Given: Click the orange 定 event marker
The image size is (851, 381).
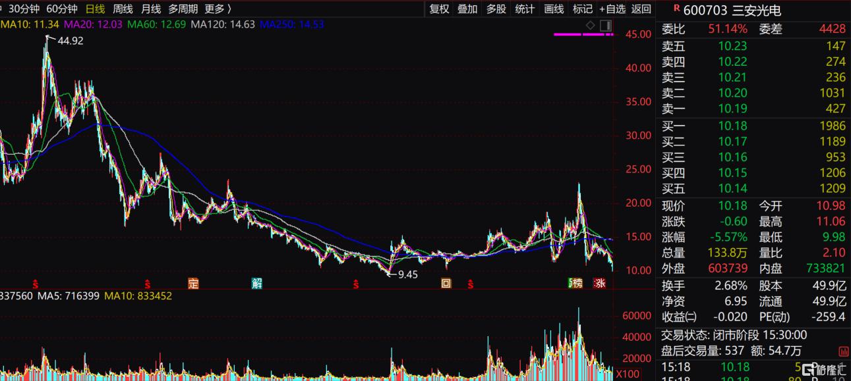Looking at the screenshot, I should pos(193,284).
